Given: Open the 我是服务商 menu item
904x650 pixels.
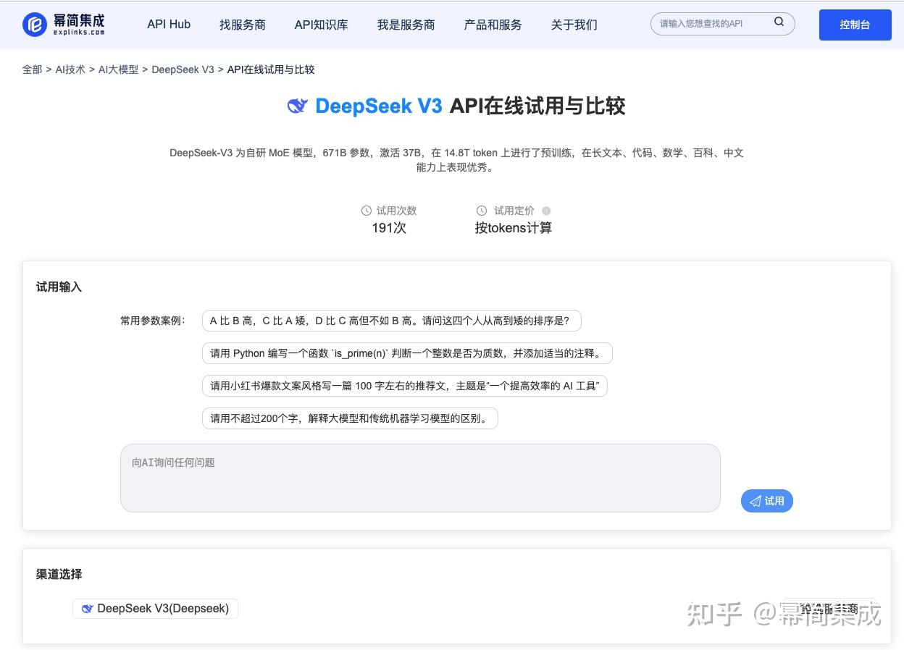Looking at the screenshot, I should [406, 24].
